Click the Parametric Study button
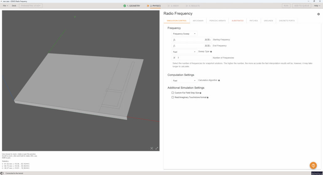 click(31, 6)
